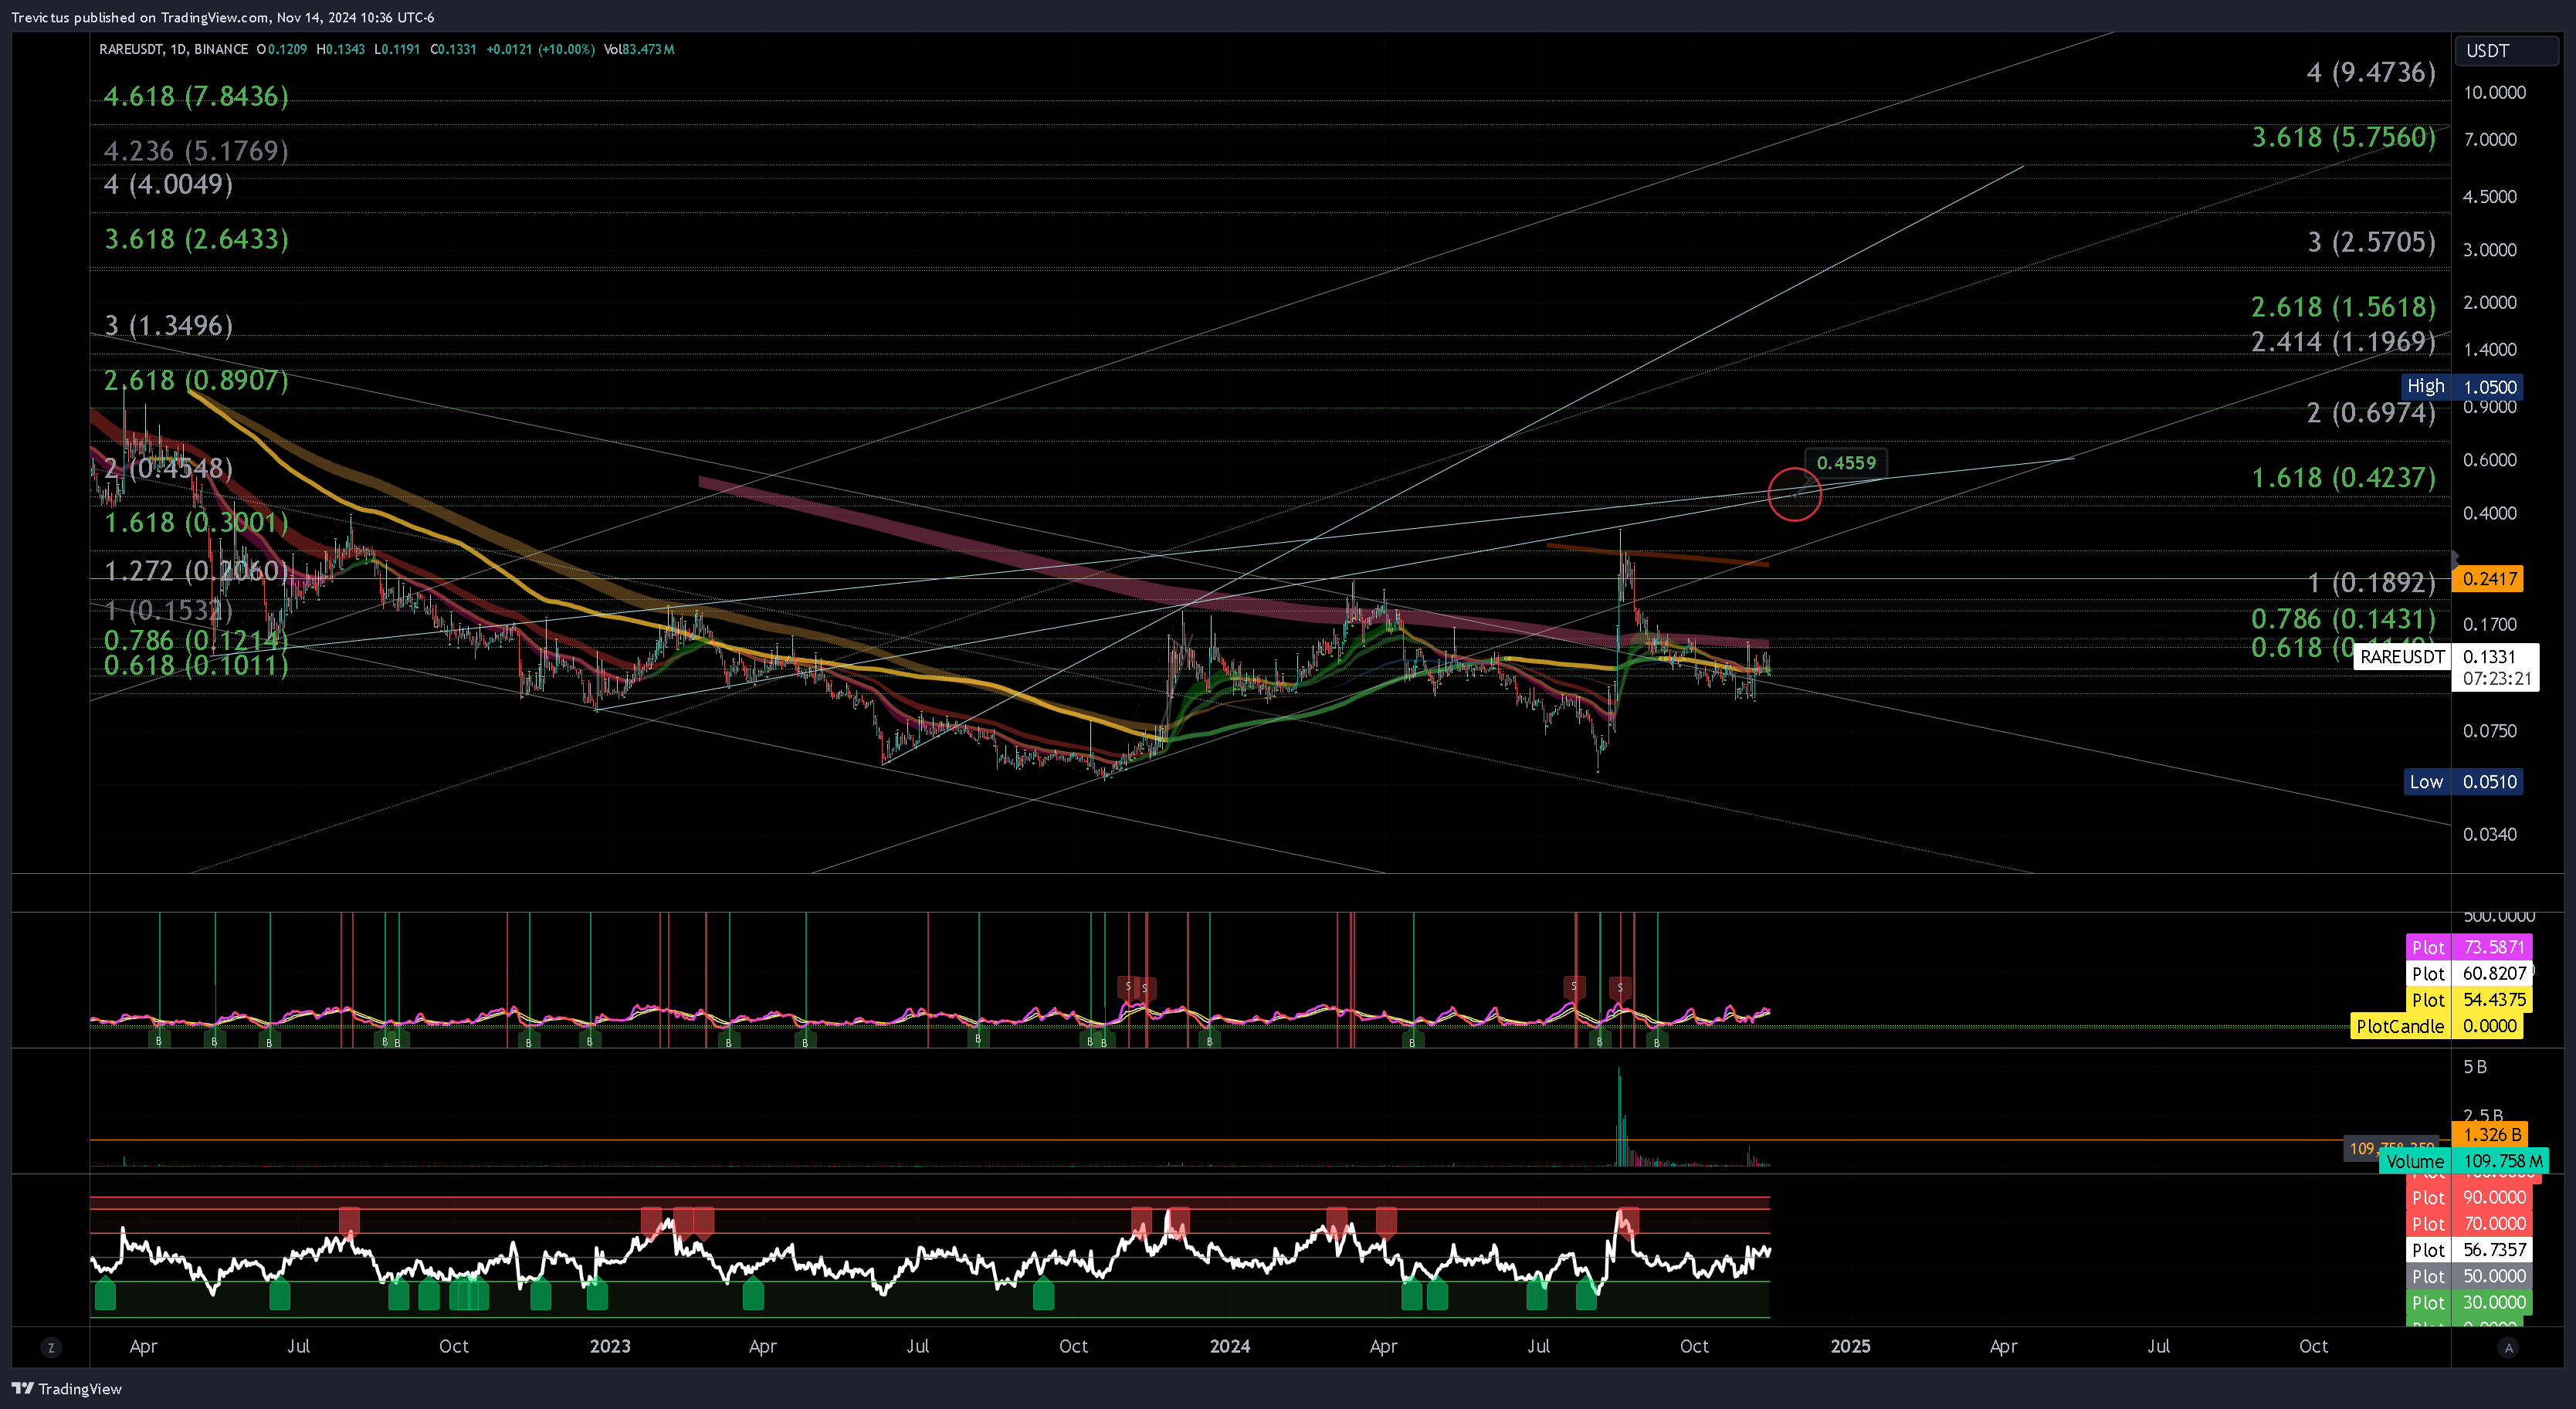
Task: Click the RAREUSDT, 1D, BINANCE symbol title
Action: pyautogui.click(x=173, y=49)
